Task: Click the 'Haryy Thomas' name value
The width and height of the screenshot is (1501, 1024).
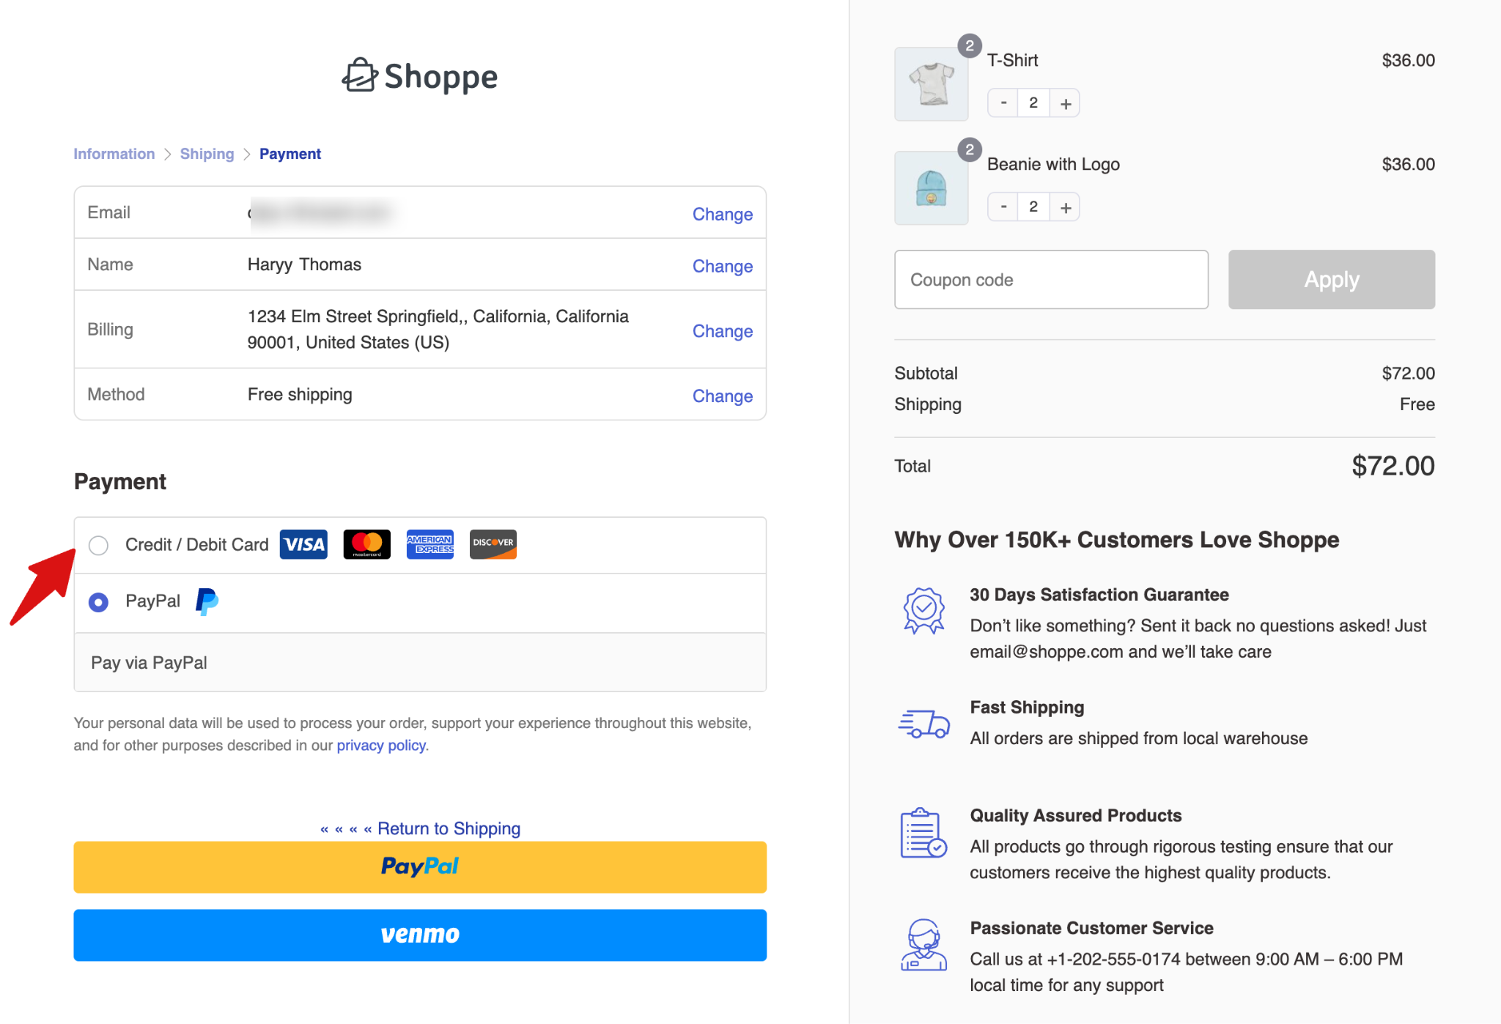Action: [x=304, y=264]
